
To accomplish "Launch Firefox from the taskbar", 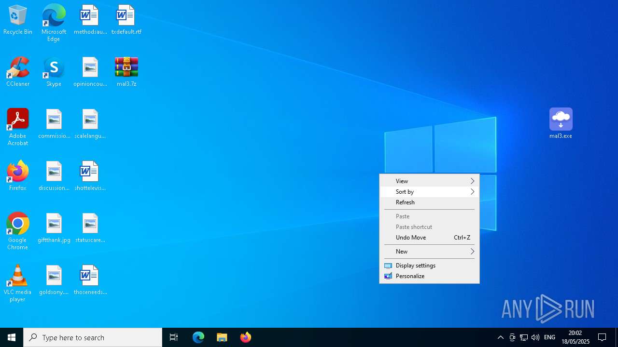I will [246, 337].
